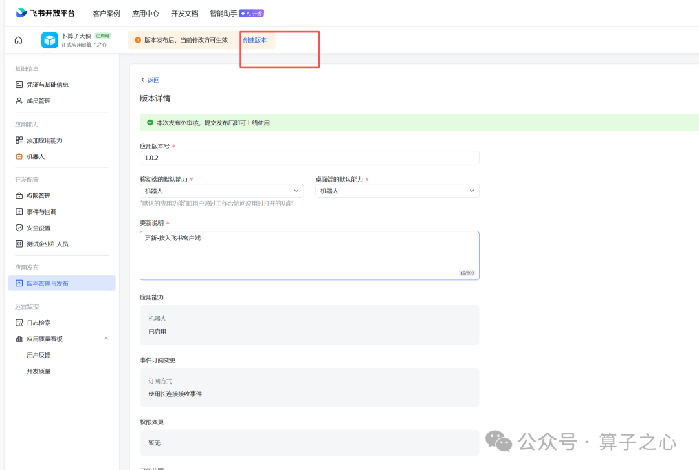Image resolution: width=699 pixels, height=470 pixels.
Task: Click the 创建版本 link
Action: tap(254, 40)
